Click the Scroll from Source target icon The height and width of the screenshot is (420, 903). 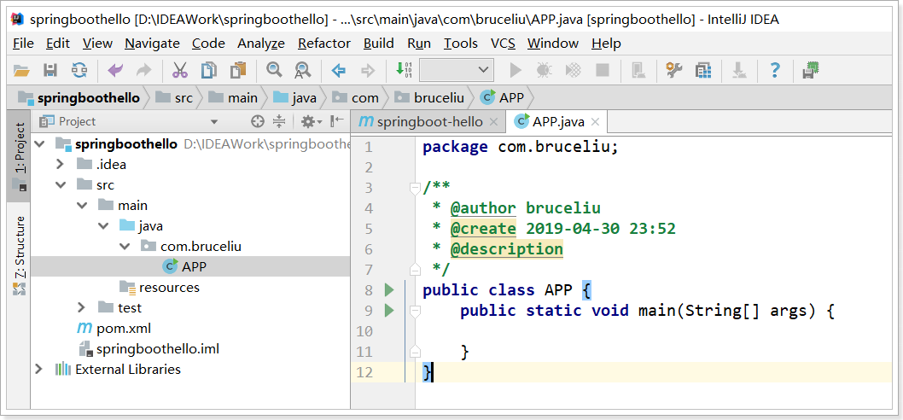258,121
